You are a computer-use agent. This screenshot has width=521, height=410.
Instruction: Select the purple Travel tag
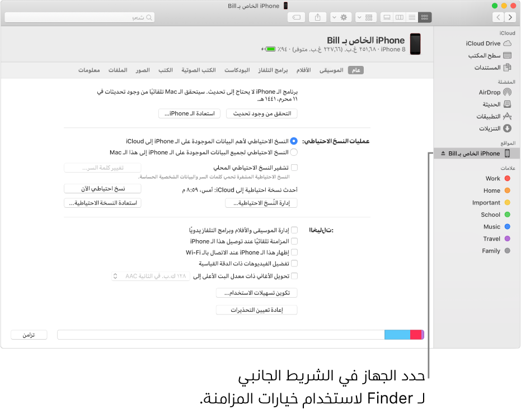click(496, 239)
